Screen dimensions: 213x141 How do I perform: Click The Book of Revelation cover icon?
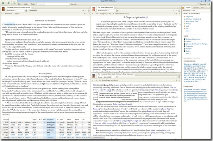[x=94, y=9]
